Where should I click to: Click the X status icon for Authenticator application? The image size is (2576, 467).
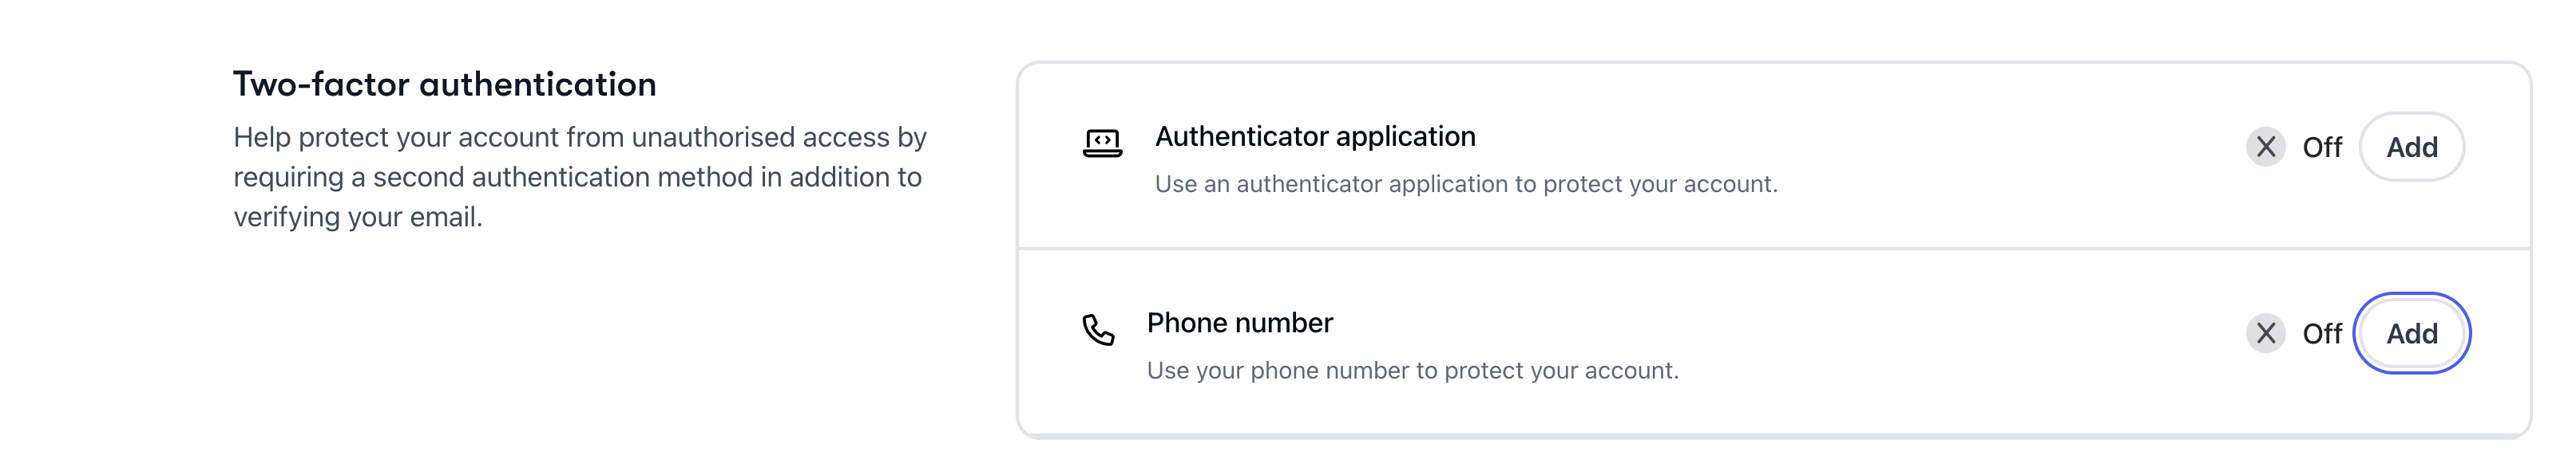pyautogui.click(x=2265, y=147)
